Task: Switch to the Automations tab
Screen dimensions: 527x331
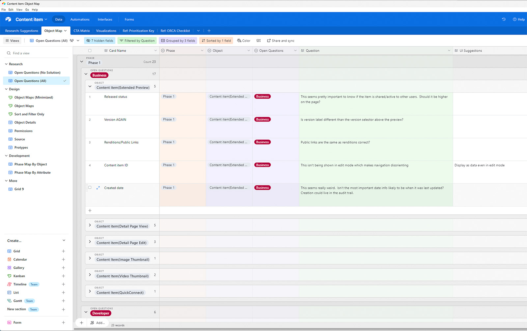Action: [x=80, y=19]
